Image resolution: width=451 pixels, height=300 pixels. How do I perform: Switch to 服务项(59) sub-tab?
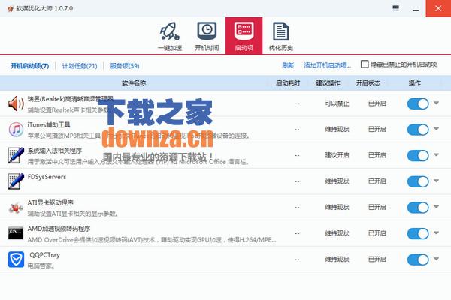click(x=125, y=66)
